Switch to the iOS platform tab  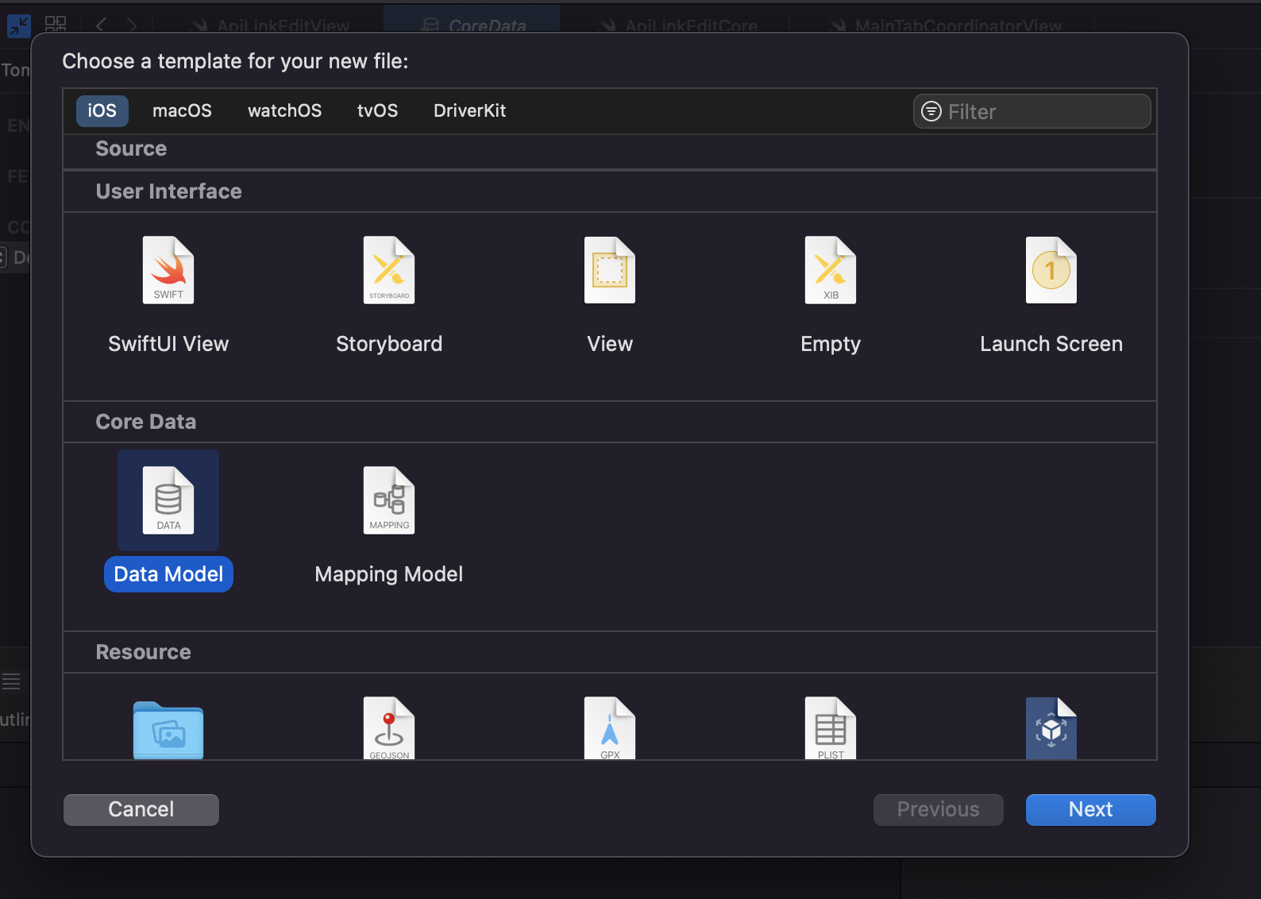point(102,110)
